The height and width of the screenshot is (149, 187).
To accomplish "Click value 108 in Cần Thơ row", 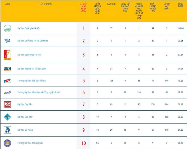I will coord(167,117).
